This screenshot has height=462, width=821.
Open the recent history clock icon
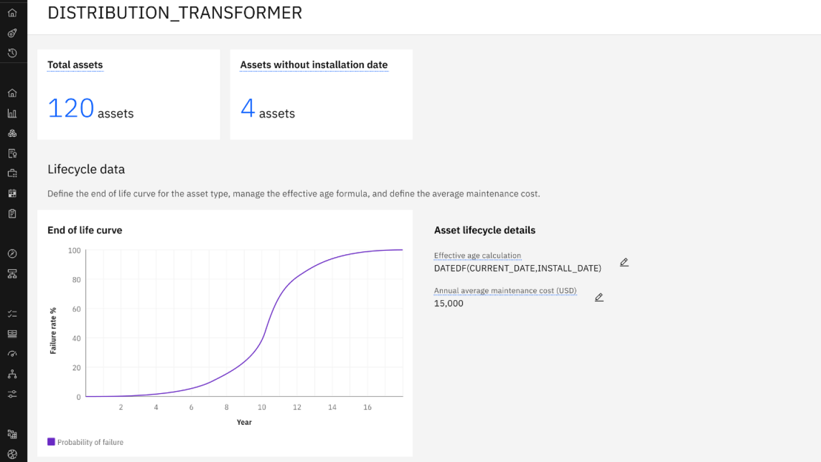tap(12, 53)
